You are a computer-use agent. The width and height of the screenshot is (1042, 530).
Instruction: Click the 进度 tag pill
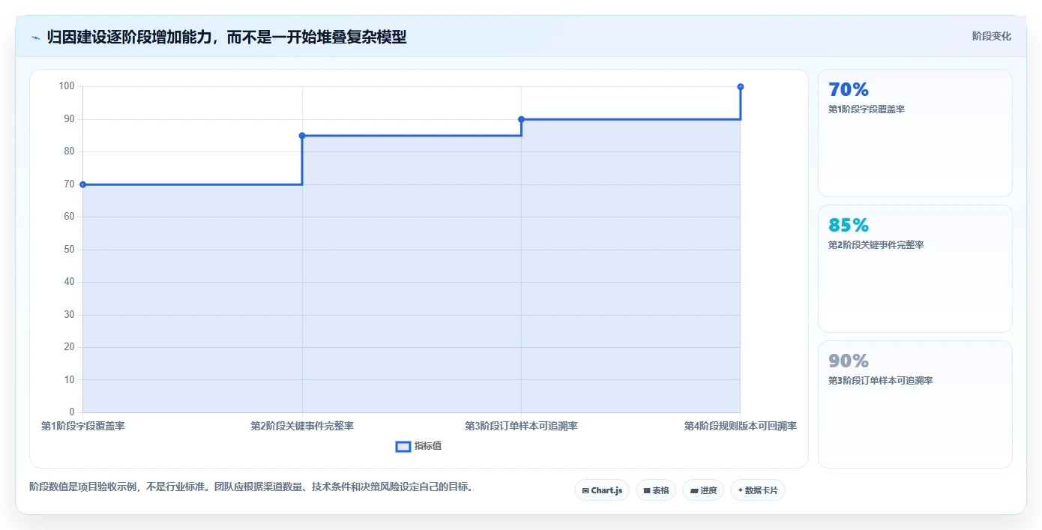[703, 490]
